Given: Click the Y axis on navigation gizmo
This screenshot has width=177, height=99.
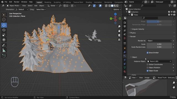Looking at the screenshot, I should (x=111, y=18).
